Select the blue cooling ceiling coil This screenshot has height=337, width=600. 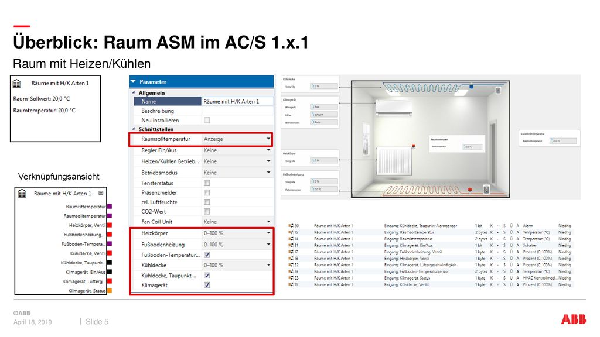pos(424,88)
